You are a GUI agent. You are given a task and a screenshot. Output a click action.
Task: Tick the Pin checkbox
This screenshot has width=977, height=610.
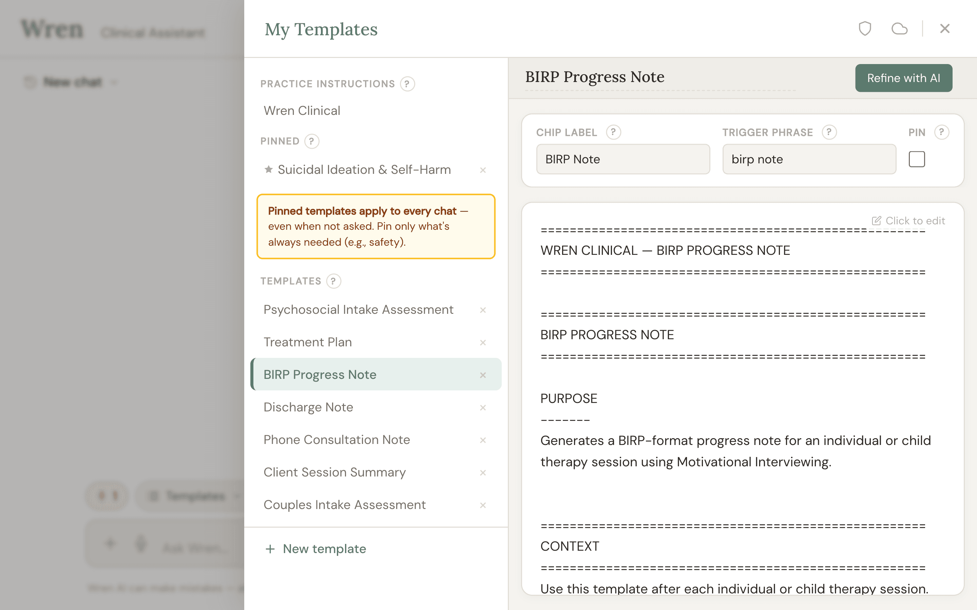point(917,159)
